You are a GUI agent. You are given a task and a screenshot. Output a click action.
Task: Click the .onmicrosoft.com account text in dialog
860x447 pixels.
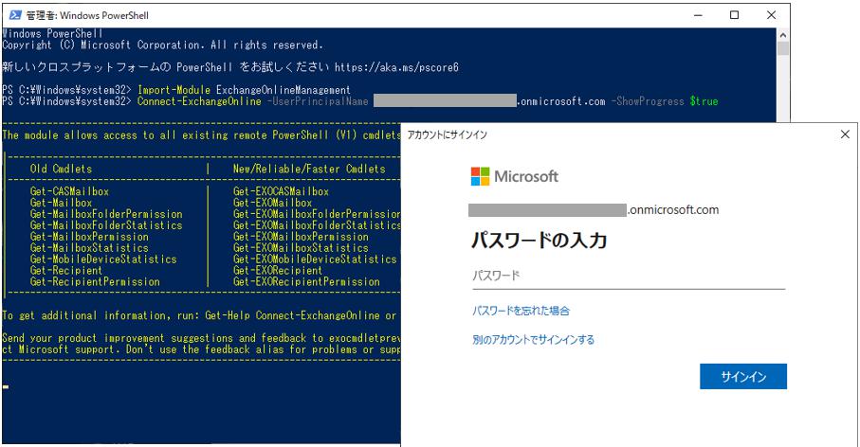tap(672, 210)
